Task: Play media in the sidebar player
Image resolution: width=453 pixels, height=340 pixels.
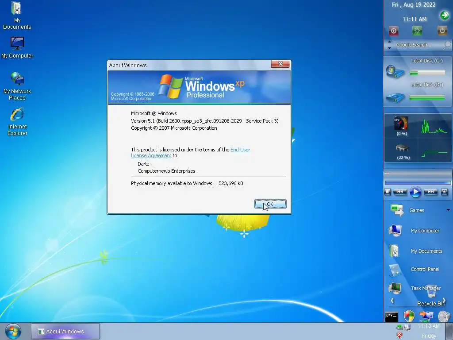Action: [x=415, y=192]
